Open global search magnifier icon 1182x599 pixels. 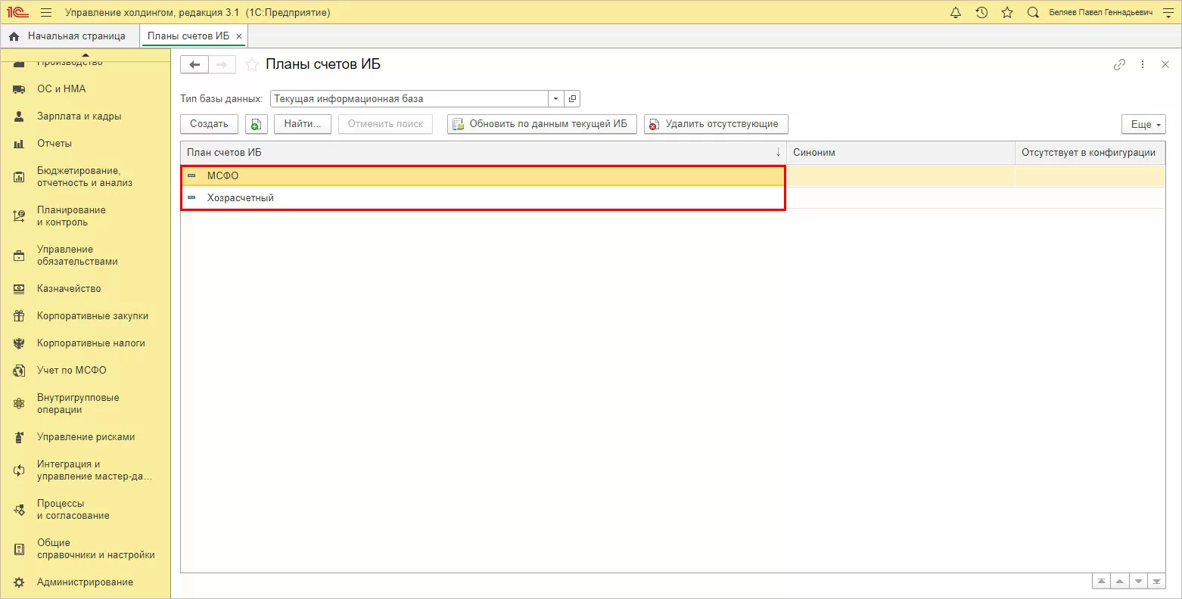[x=1033, y=13]
